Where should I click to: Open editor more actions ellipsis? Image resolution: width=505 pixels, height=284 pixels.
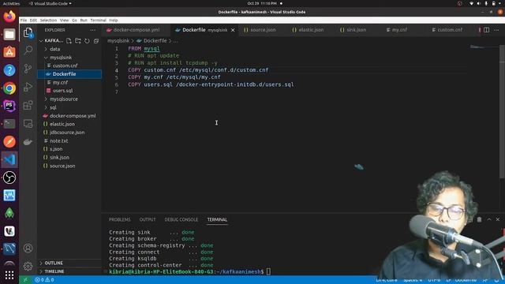click(496, 30)
